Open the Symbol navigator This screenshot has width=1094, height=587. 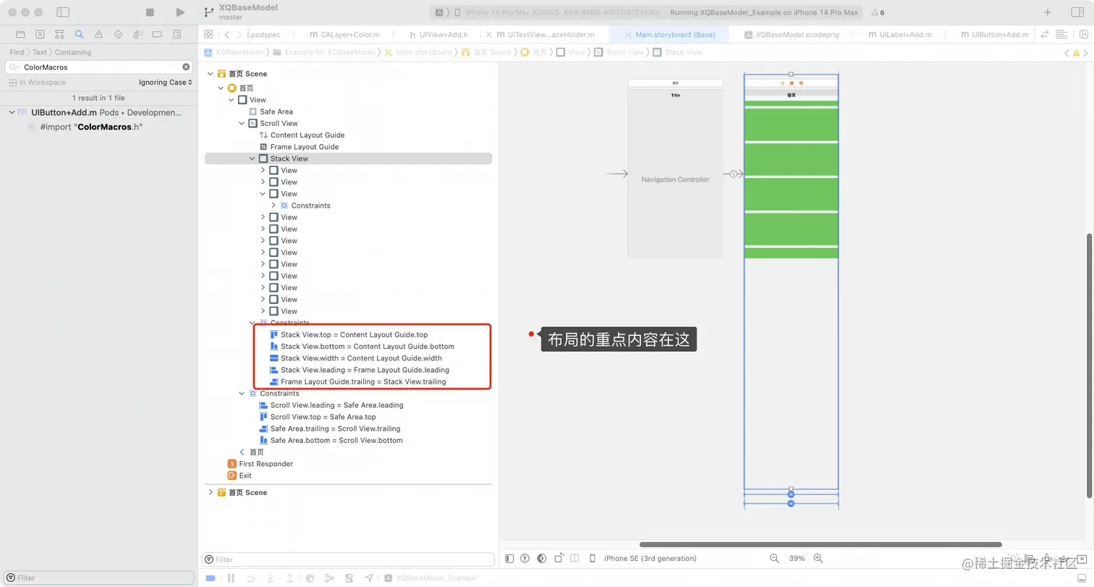59,34
